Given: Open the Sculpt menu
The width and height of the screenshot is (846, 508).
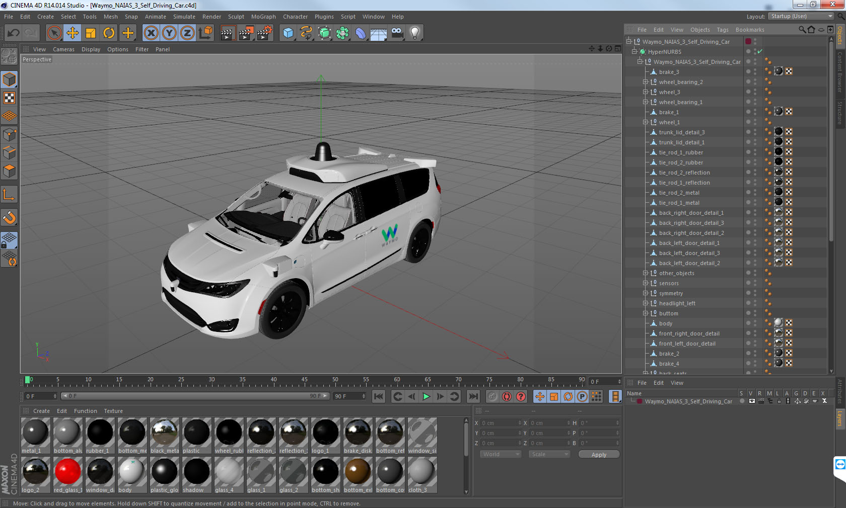Looking at the screenshot, I should pos(236,17).
